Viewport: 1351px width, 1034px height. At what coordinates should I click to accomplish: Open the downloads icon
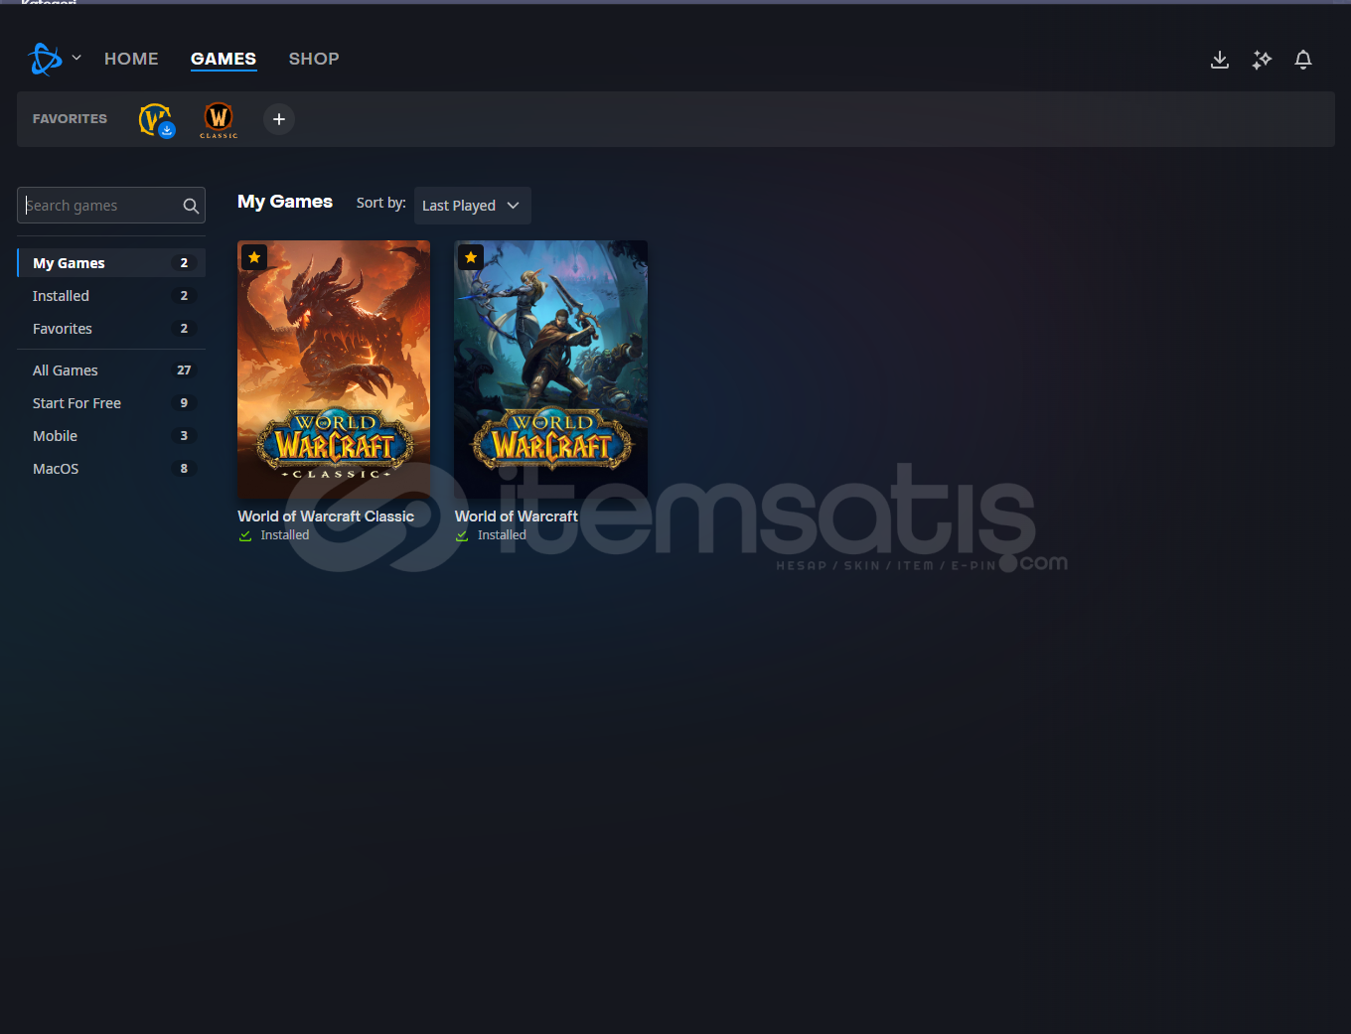(x=1220, y=60)
